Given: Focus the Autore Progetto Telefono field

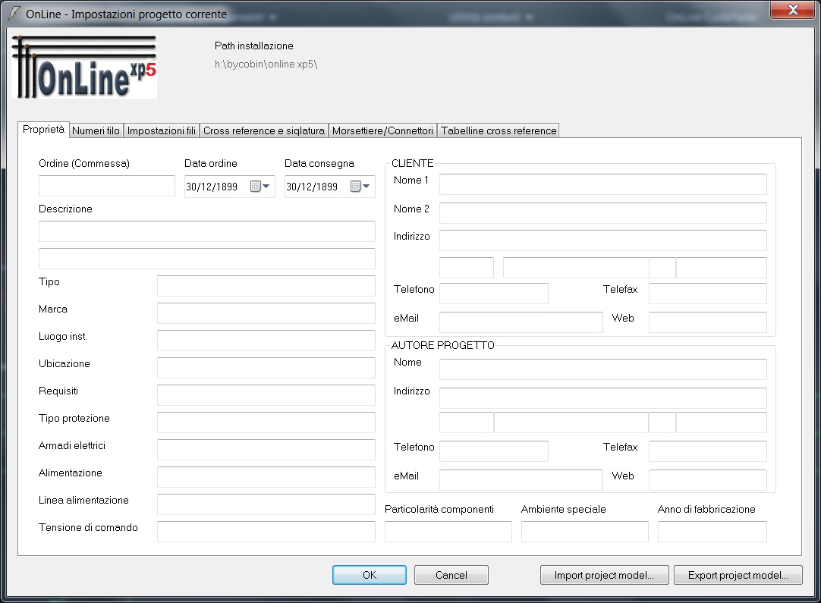Looking at the screenshot, I should [x=494, y=451].
